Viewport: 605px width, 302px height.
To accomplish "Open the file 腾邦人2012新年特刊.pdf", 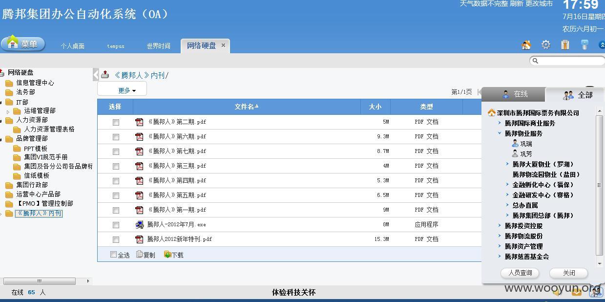I will pyautogui.click(x=180, y=239).
